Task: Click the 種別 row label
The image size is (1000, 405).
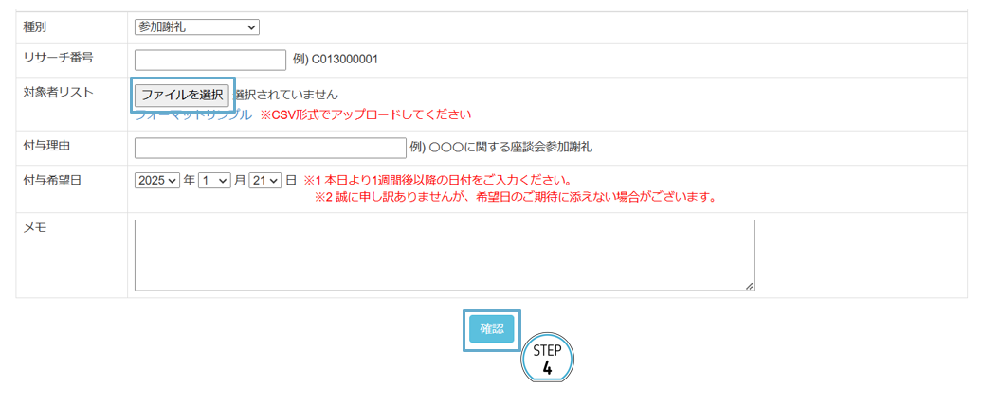Action: [36, 26]
